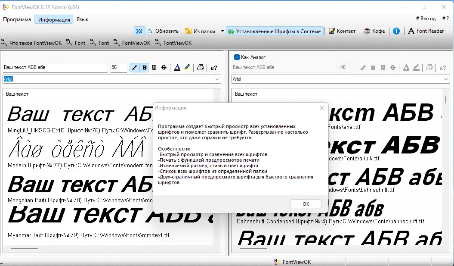Expand the dropdown arrow after Из папки

click(222, 31)
